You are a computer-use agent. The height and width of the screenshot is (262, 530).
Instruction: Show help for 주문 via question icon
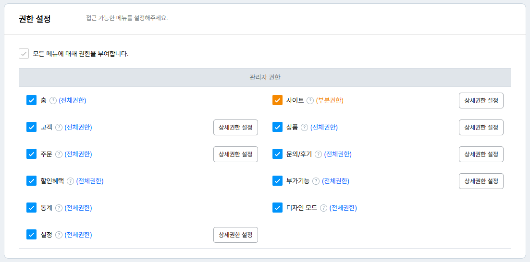coord(59,154)
